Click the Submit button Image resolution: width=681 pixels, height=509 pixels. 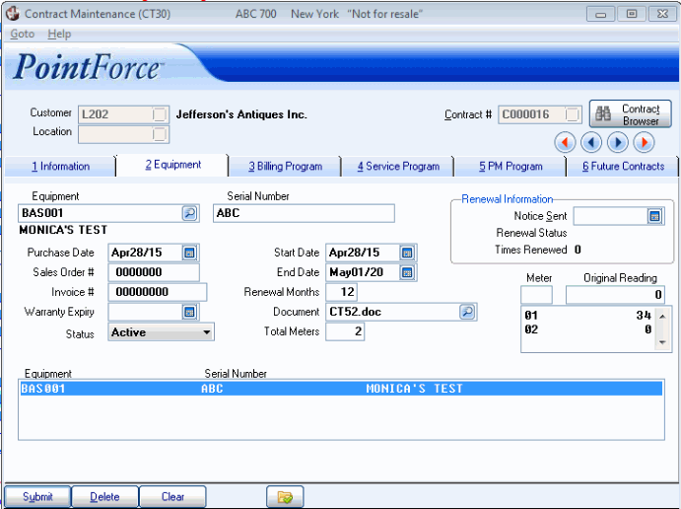37,497
